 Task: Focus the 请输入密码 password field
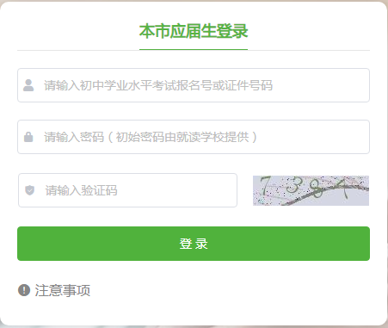pos(194,137)
